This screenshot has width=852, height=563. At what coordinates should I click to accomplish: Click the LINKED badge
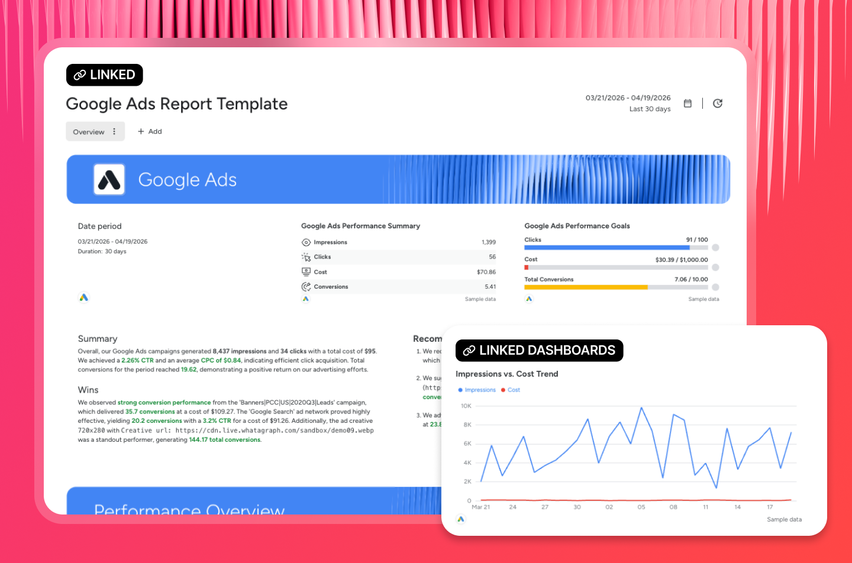pos(104,75)
